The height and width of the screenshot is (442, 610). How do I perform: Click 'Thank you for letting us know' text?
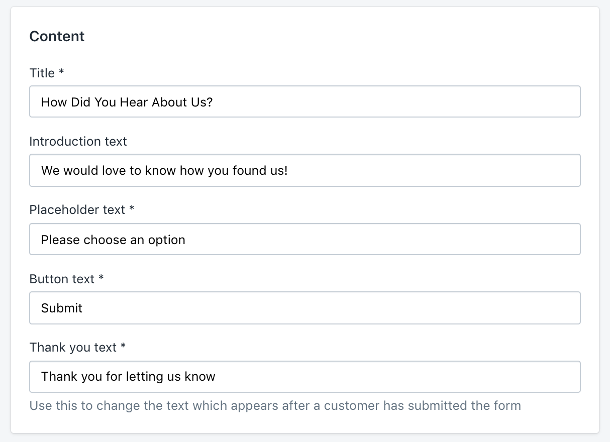coord(128,377)
